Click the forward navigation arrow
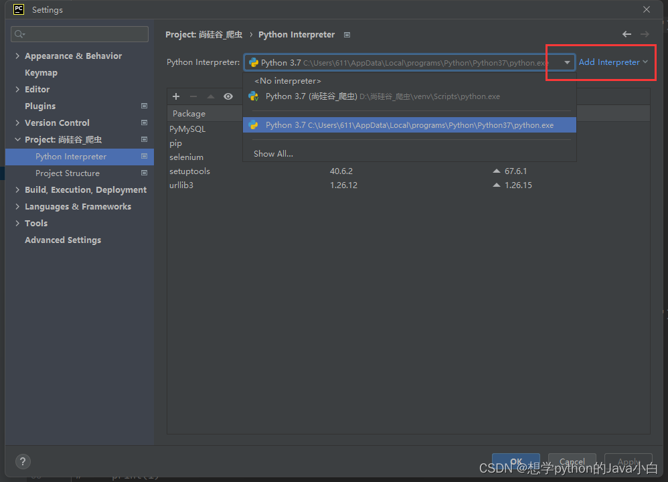The image size is (668, 482). pos(644,33)
